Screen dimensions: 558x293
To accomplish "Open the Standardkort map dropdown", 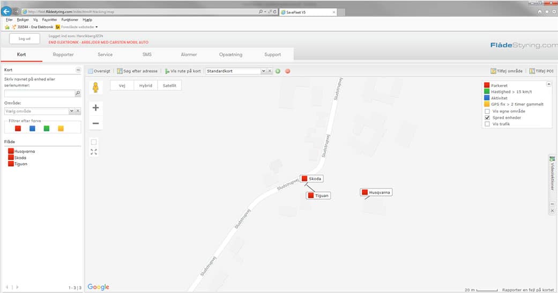I will point(263,71).
